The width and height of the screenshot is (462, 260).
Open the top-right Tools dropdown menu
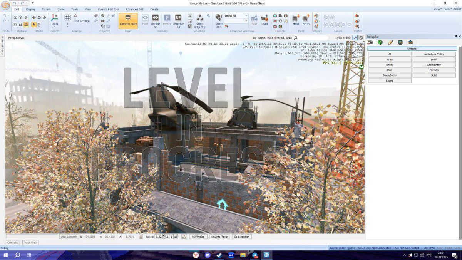447,9
